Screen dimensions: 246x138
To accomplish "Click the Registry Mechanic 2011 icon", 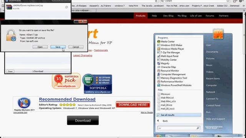I will (24, 103).
